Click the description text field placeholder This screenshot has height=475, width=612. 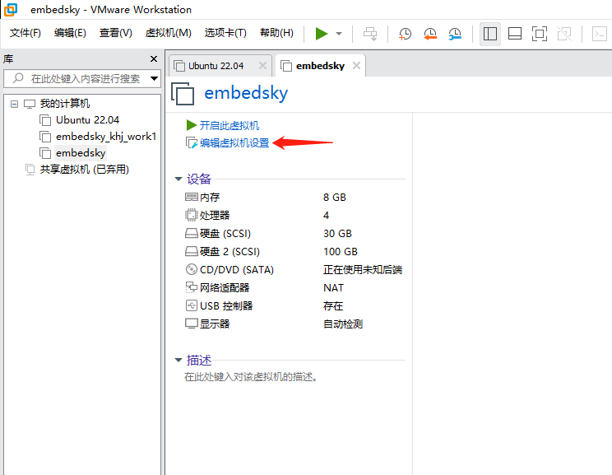[x=251, y=377]
